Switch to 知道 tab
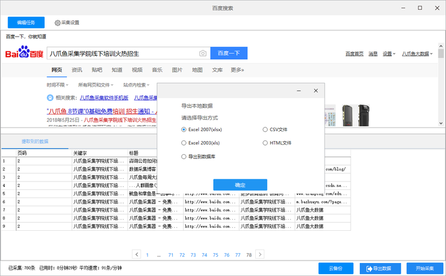The width and height of the screenshot is (446, 276). 117,70
